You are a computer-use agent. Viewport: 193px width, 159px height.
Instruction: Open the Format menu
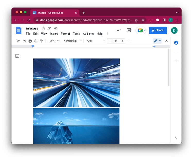click(65, 34)
